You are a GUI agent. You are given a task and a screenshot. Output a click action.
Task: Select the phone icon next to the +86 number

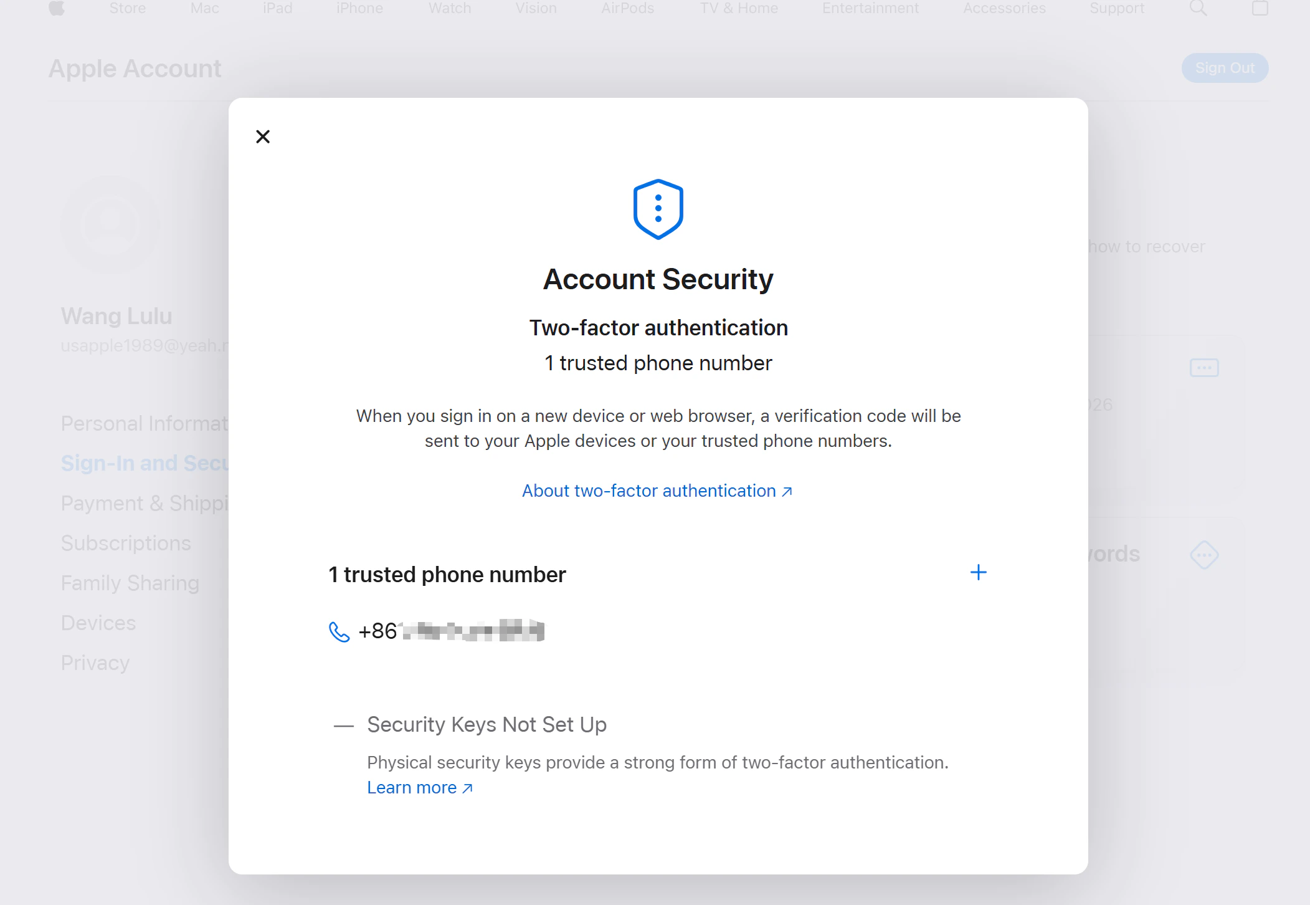point(338,631)
